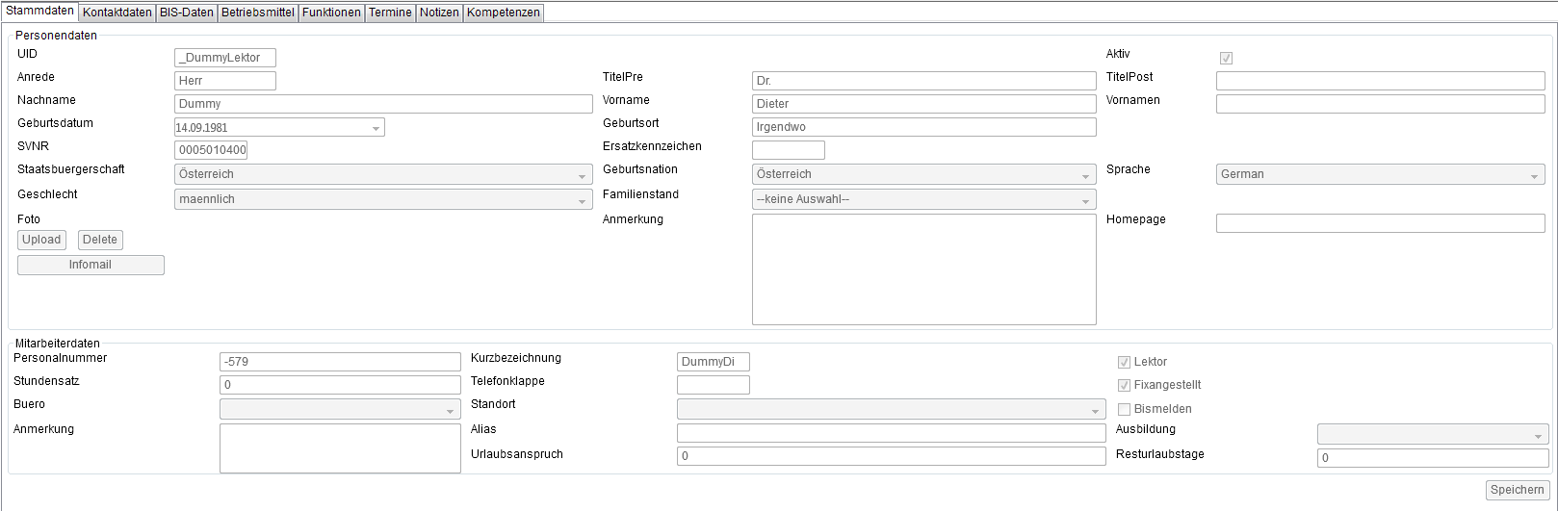
Task: Open the BIS-Daten tab
Action: click(x=186, y=13)
